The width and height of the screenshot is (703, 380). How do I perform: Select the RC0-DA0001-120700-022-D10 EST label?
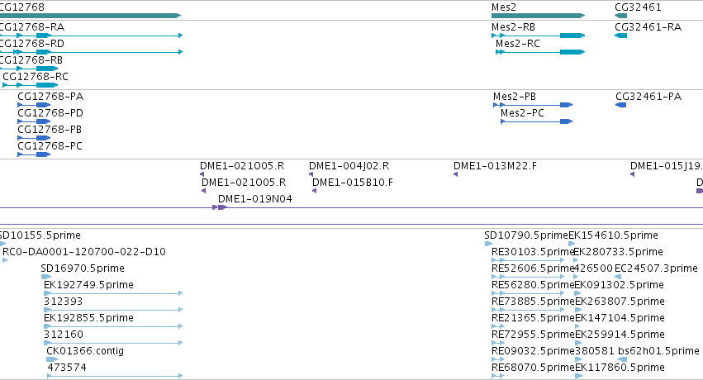click(84, 252)
